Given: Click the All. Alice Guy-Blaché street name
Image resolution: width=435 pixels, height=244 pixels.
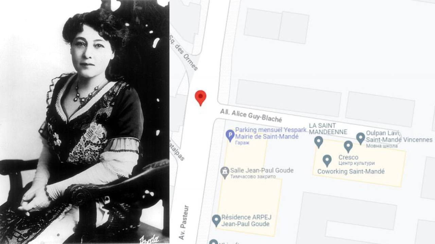Looking at the screenshot, I should tap(251, 116).
